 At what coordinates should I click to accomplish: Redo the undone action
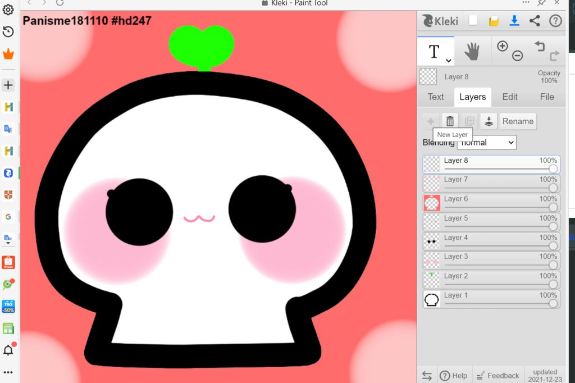click(x=554, y=56)
